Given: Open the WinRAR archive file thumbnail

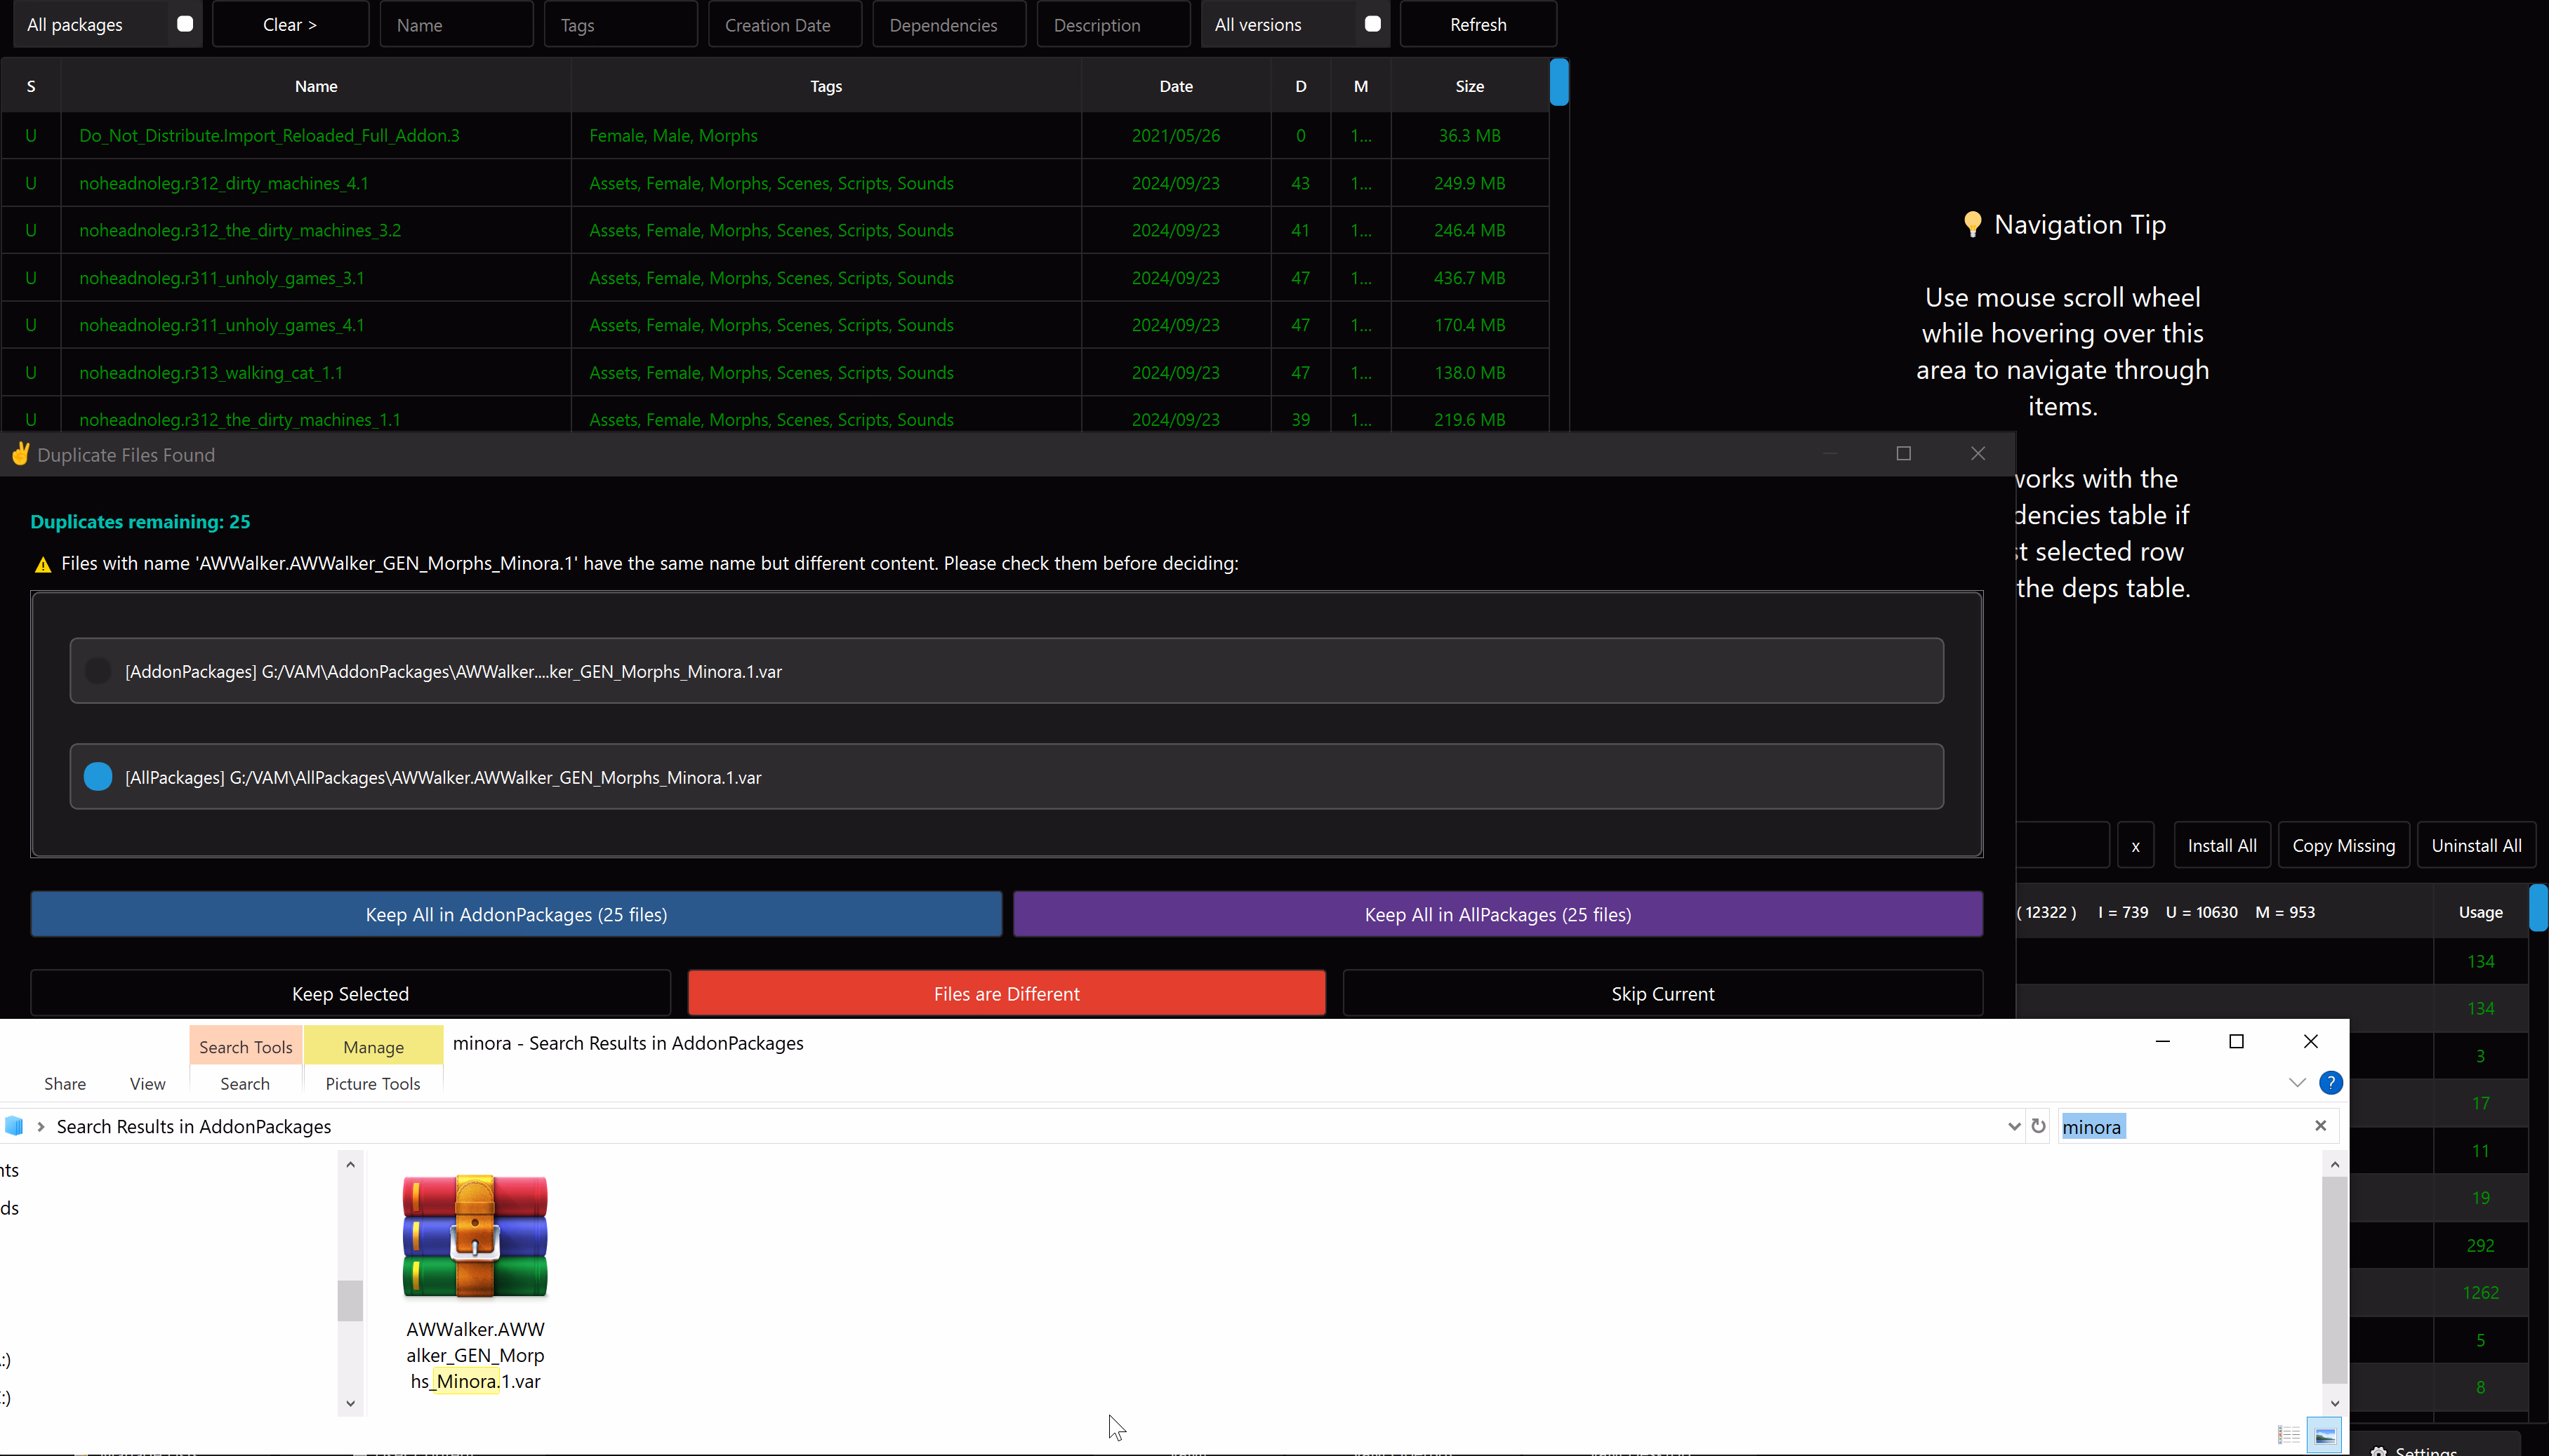Looking at the screenshot, I should point(475,1237).
